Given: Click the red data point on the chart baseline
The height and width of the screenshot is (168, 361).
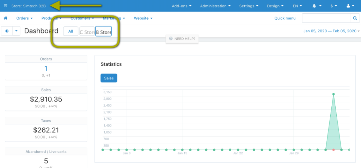Looking at the screenshot, I should [334, 150].
